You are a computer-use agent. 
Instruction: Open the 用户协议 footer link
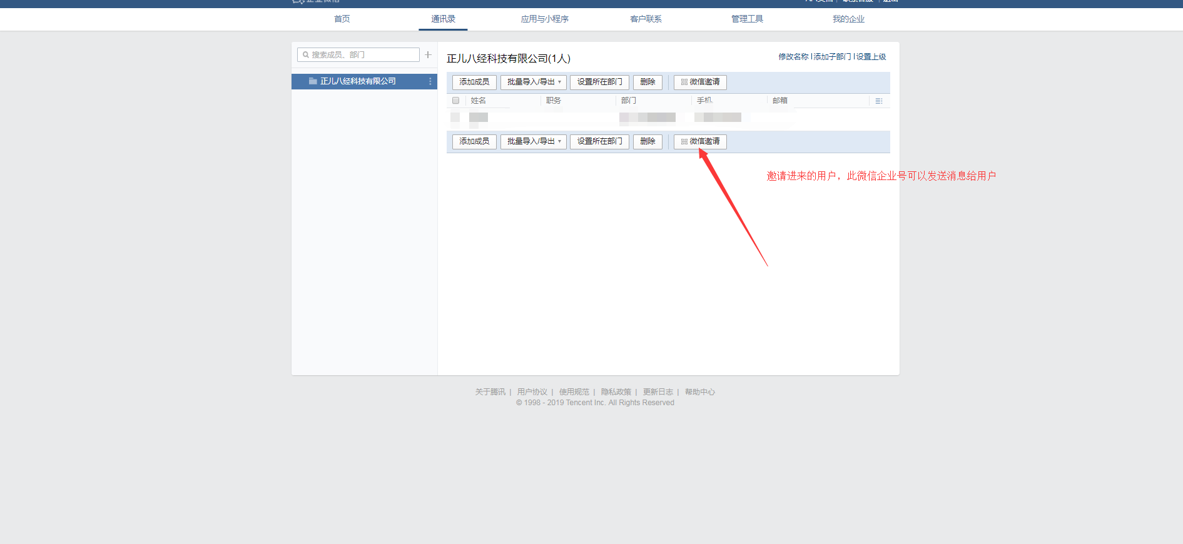(532, 392)
